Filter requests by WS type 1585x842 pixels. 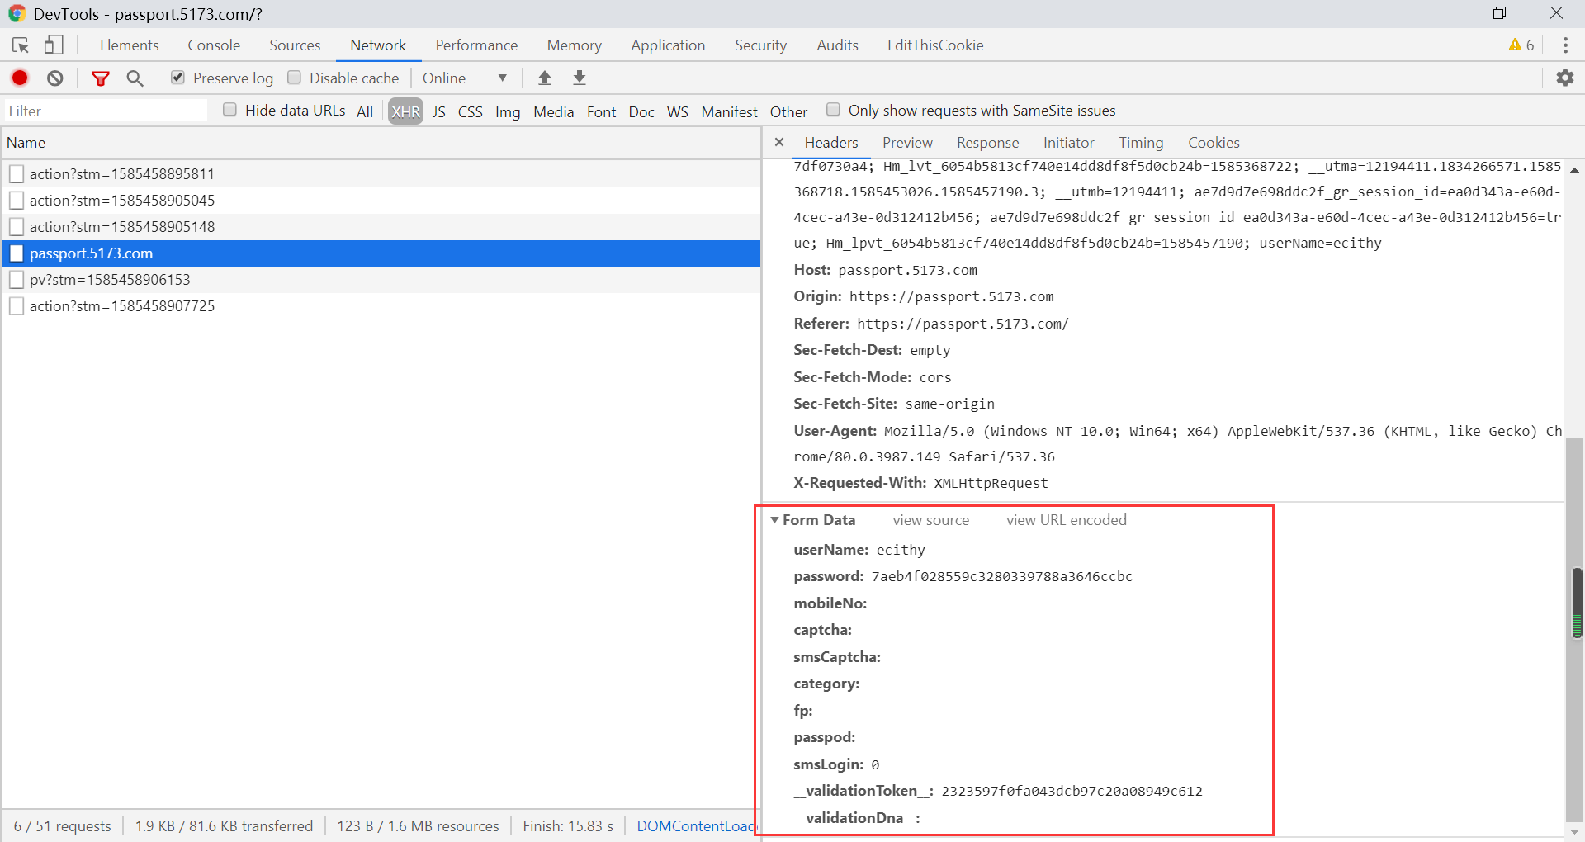[678, 111]
